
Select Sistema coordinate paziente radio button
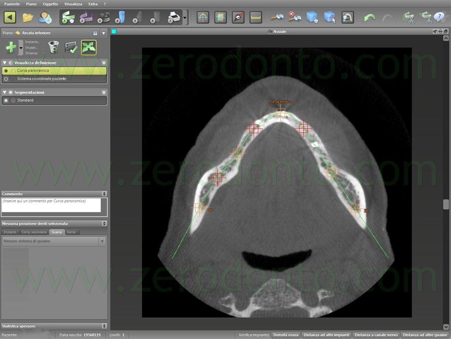[x=6, y=79]
